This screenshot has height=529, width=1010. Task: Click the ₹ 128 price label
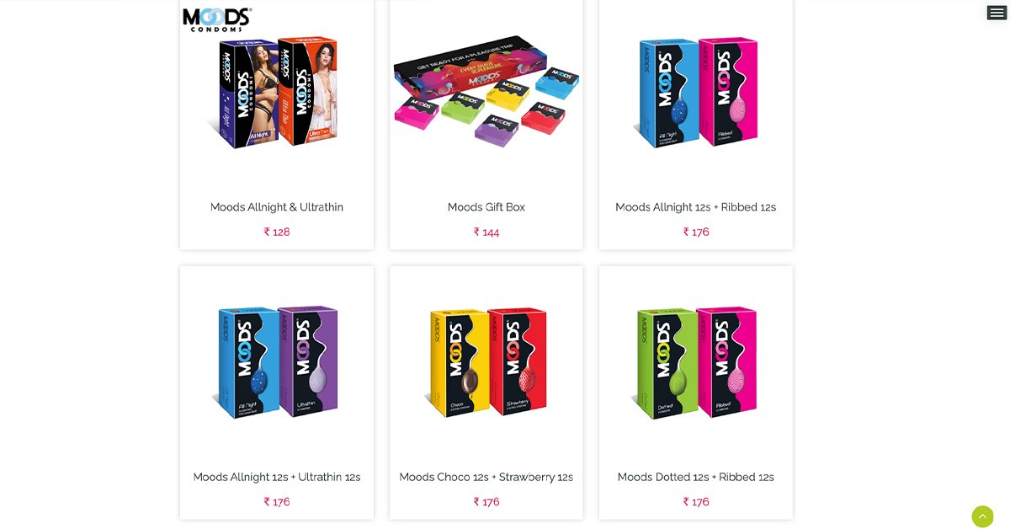tap(277, 232)
